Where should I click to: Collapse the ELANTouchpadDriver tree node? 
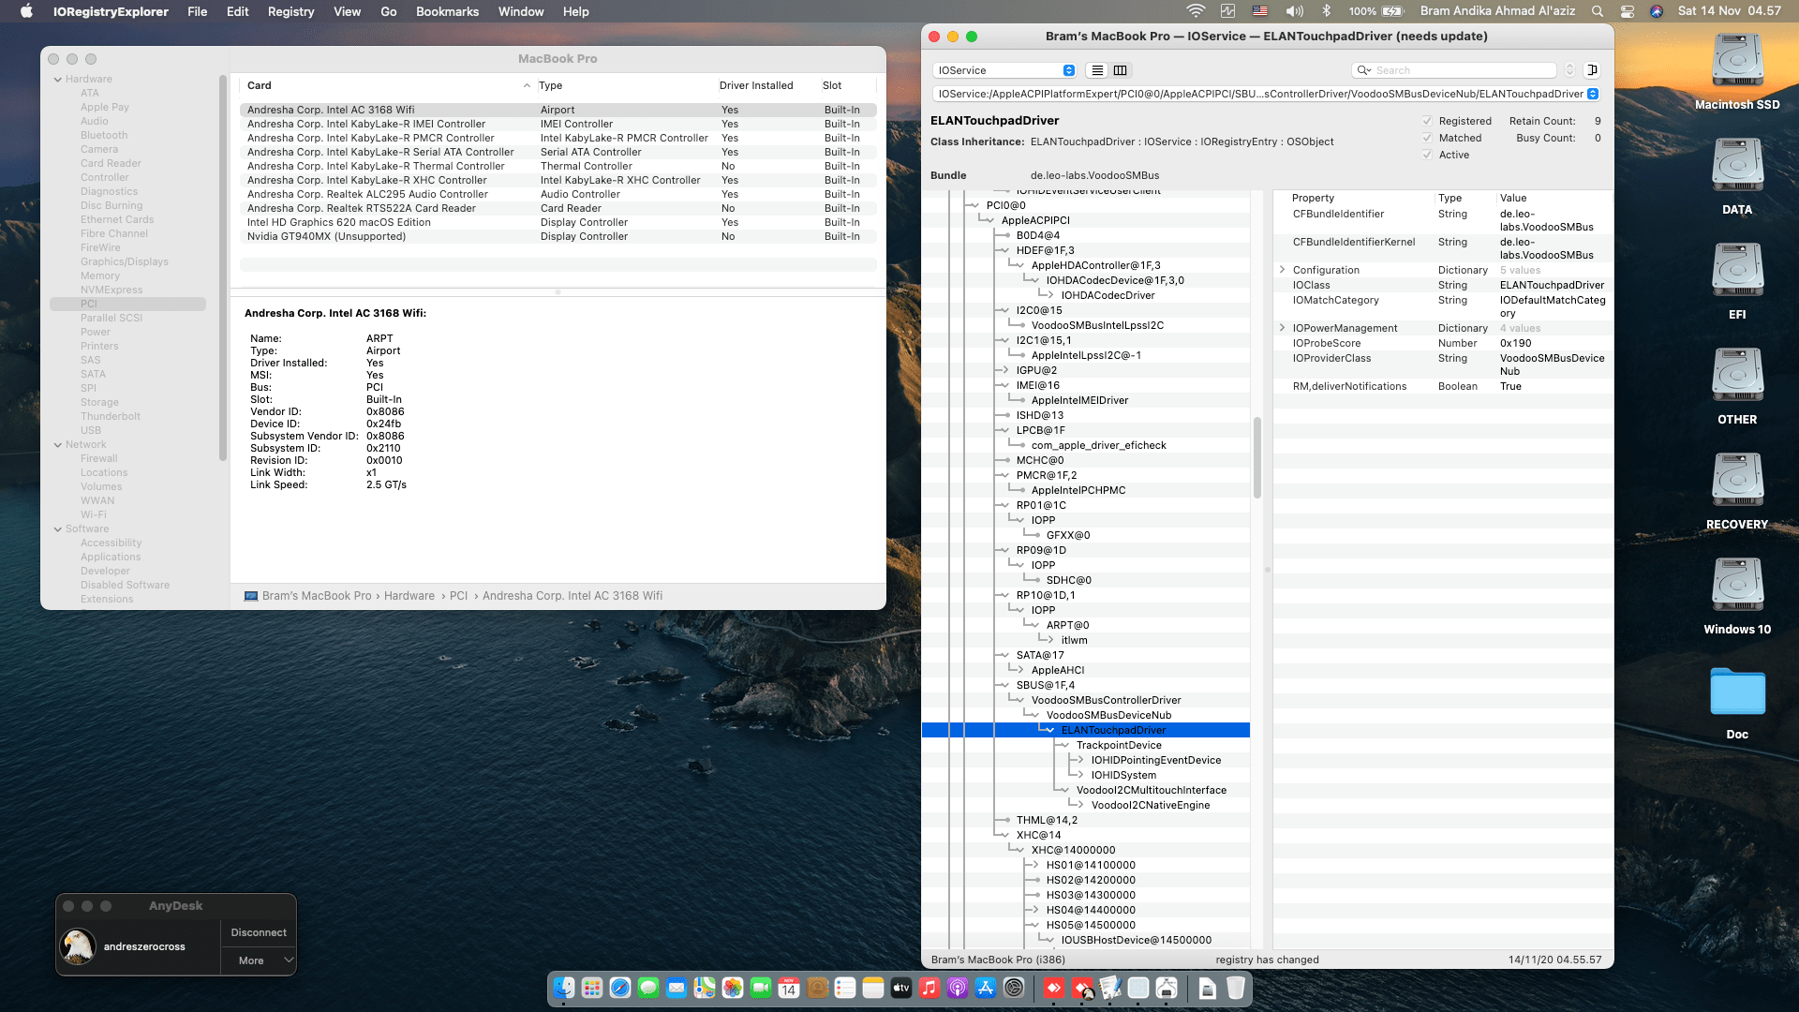(1049, 730)
